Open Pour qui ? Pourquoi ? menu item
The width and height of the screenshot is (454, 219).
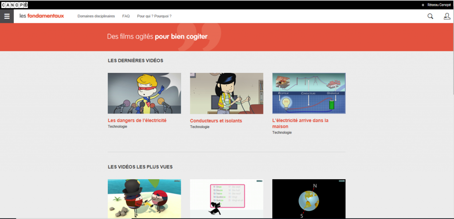[x=154, y=16]
